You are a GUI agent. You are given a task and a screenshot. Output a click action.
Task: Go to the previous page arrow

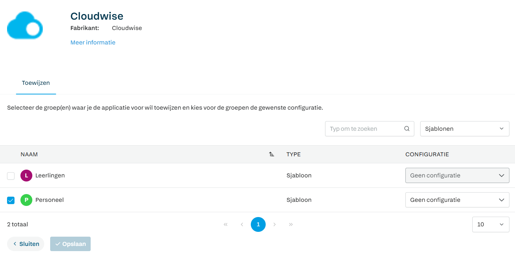(242, 224)
